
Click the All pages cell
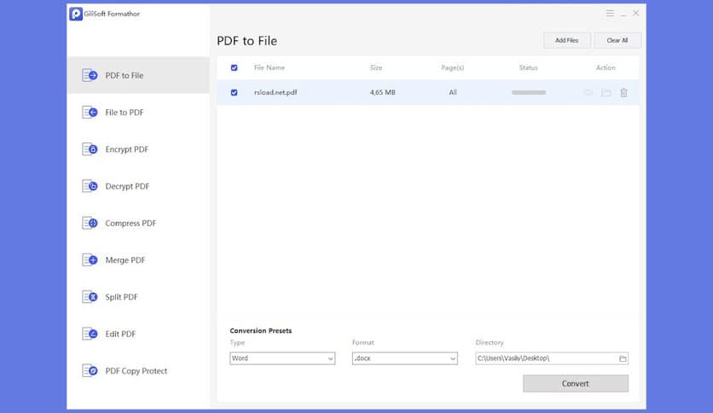point(453,92)
